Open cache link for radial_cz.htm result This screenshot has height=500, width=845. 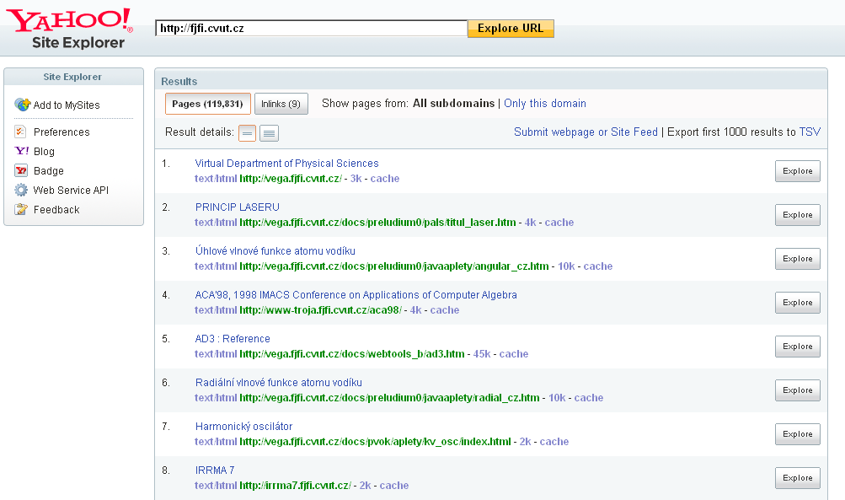click(x=589, y=397)
